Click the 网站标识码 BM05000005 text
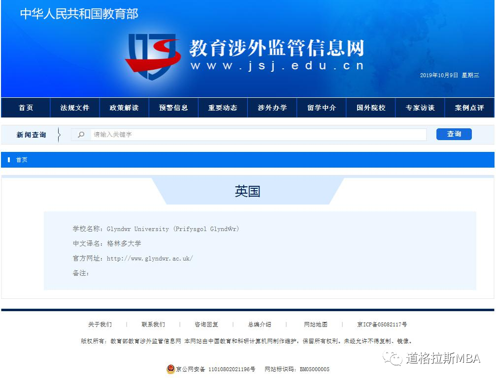This screenshot has height=380, width=496. [297, 369]
